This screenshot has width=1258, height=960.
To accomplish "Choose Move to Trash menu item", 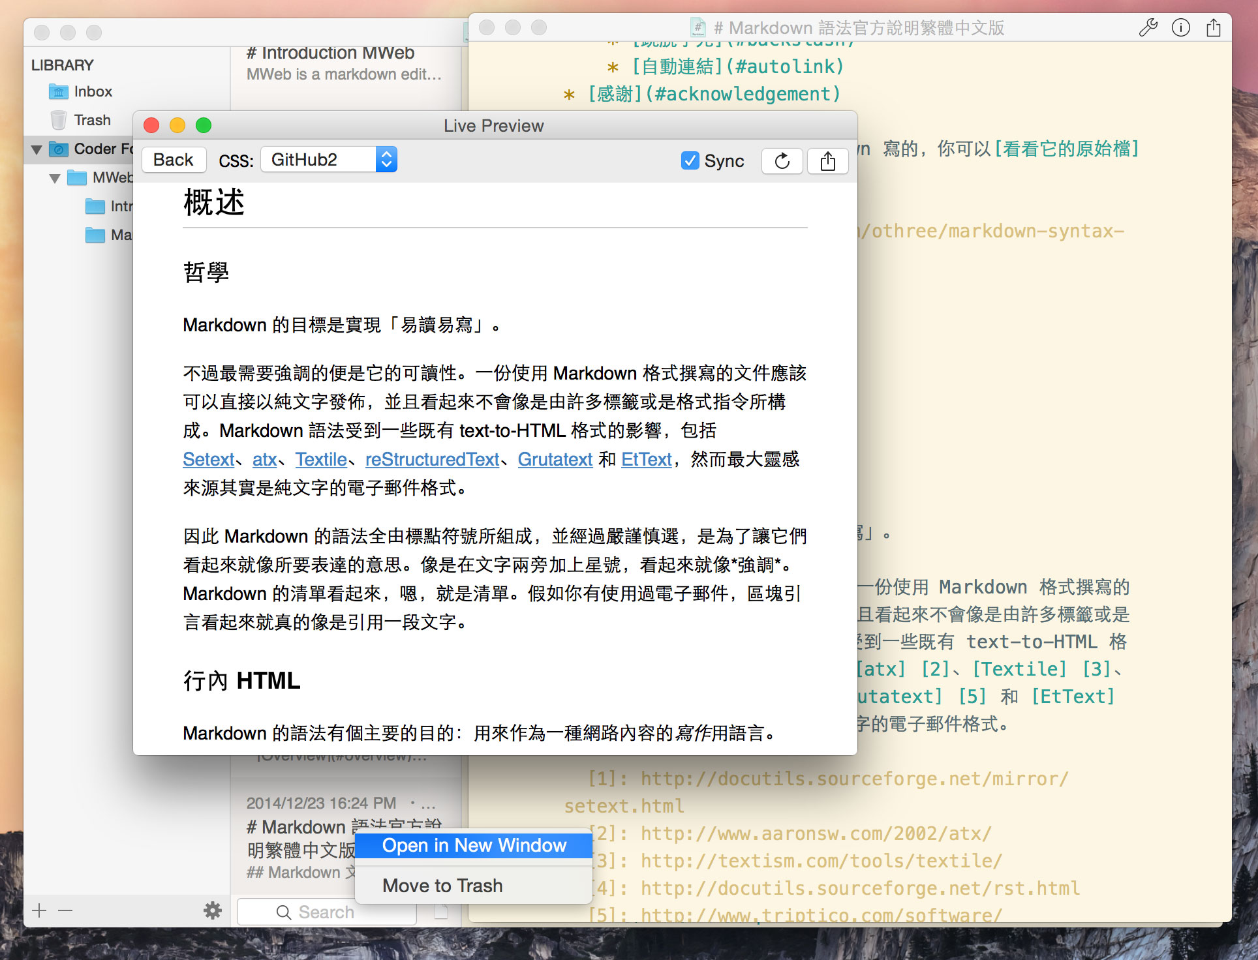I will (442, 886).
